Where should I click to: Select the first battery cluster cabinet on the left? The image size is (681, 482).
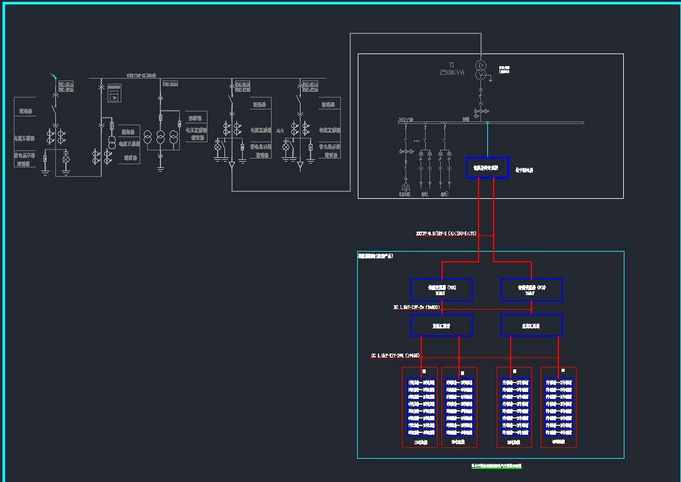point(419,407)
